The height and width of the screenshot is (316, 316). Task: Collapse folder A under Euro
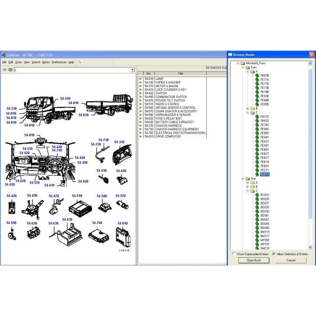[248, 71]
